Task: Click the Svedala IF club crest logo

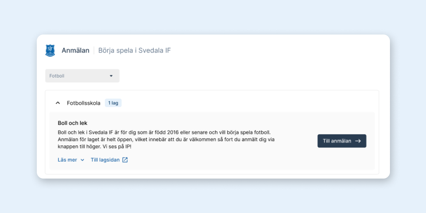Action: [x=50, y=50]
